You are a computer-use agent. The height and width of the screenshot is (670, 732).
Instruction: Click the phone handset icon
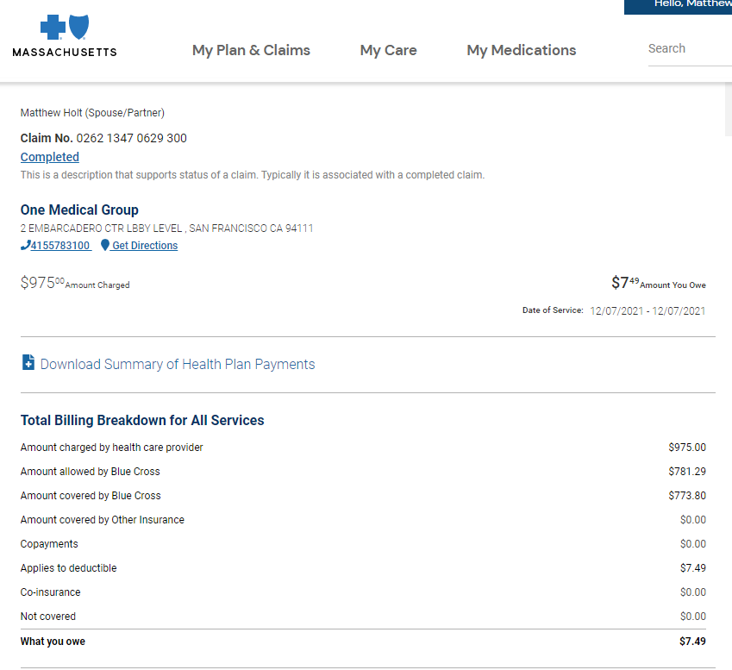[x=25, y=246]
